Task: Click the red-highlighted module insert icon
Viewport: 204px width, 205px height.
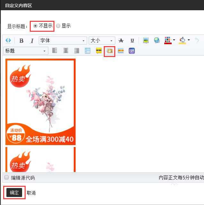Action: point(110,51)
